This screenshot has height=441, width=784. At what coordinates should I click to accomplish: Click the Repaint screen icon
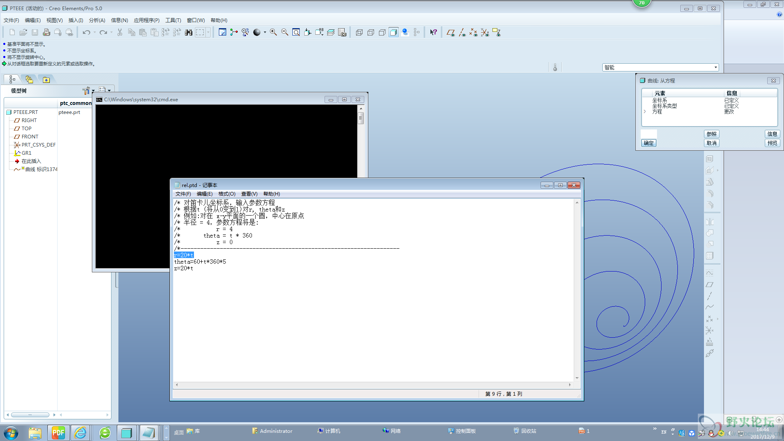(x=223, y=32)
